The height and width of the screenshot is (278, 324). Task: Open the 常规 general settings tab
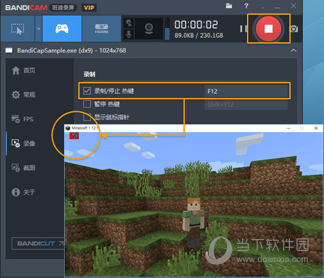(x=24, y=95)
